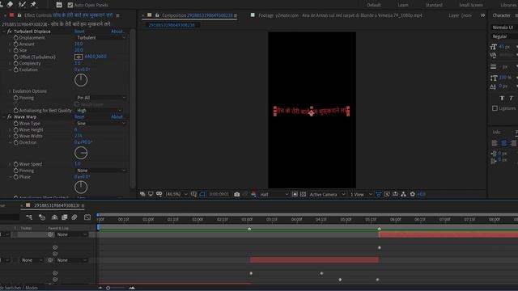Take snapshot with camera icon
This screenshot has width=518, height=291.
pyautogui.click(x=237, y=194)
